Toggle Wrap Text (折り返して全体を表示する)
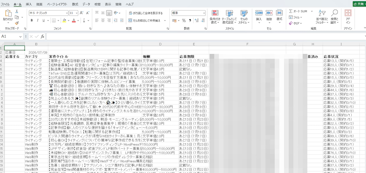 [145, 13]
